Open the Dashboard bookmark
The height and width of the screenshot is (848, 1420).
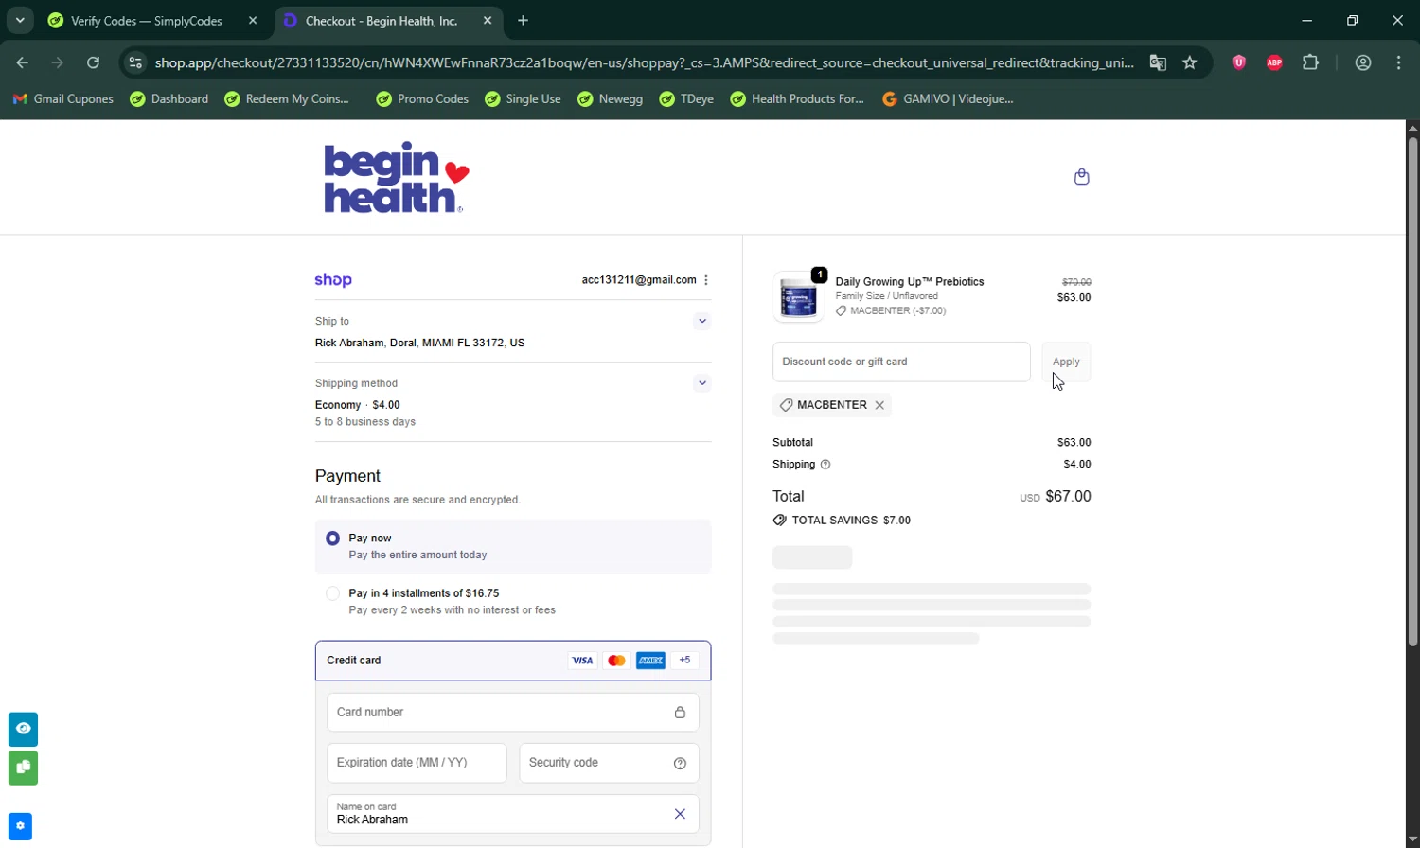click(169, 98)
